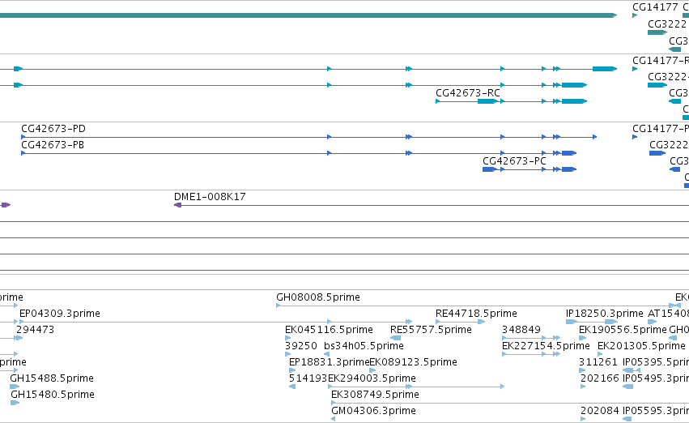Open the 348849 feature label

[x=521, y=330]
